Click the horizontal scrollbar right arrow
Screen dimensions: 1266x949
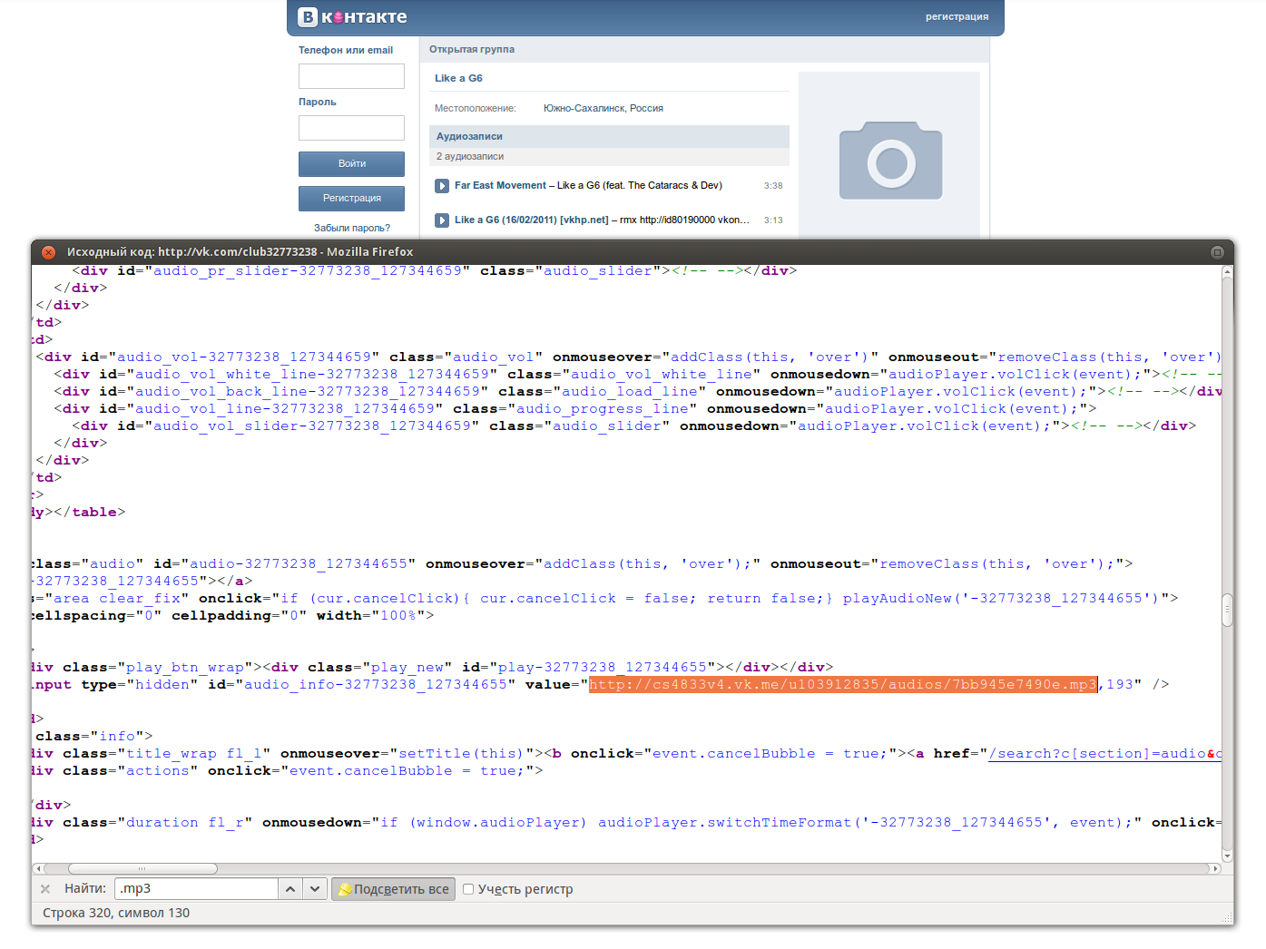click(x=1215, y=869)
